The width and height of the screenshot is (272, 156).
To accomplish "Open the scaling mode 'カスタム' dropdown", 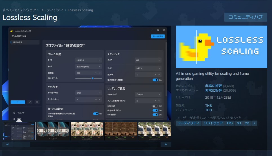I will [x=148, y=68].
